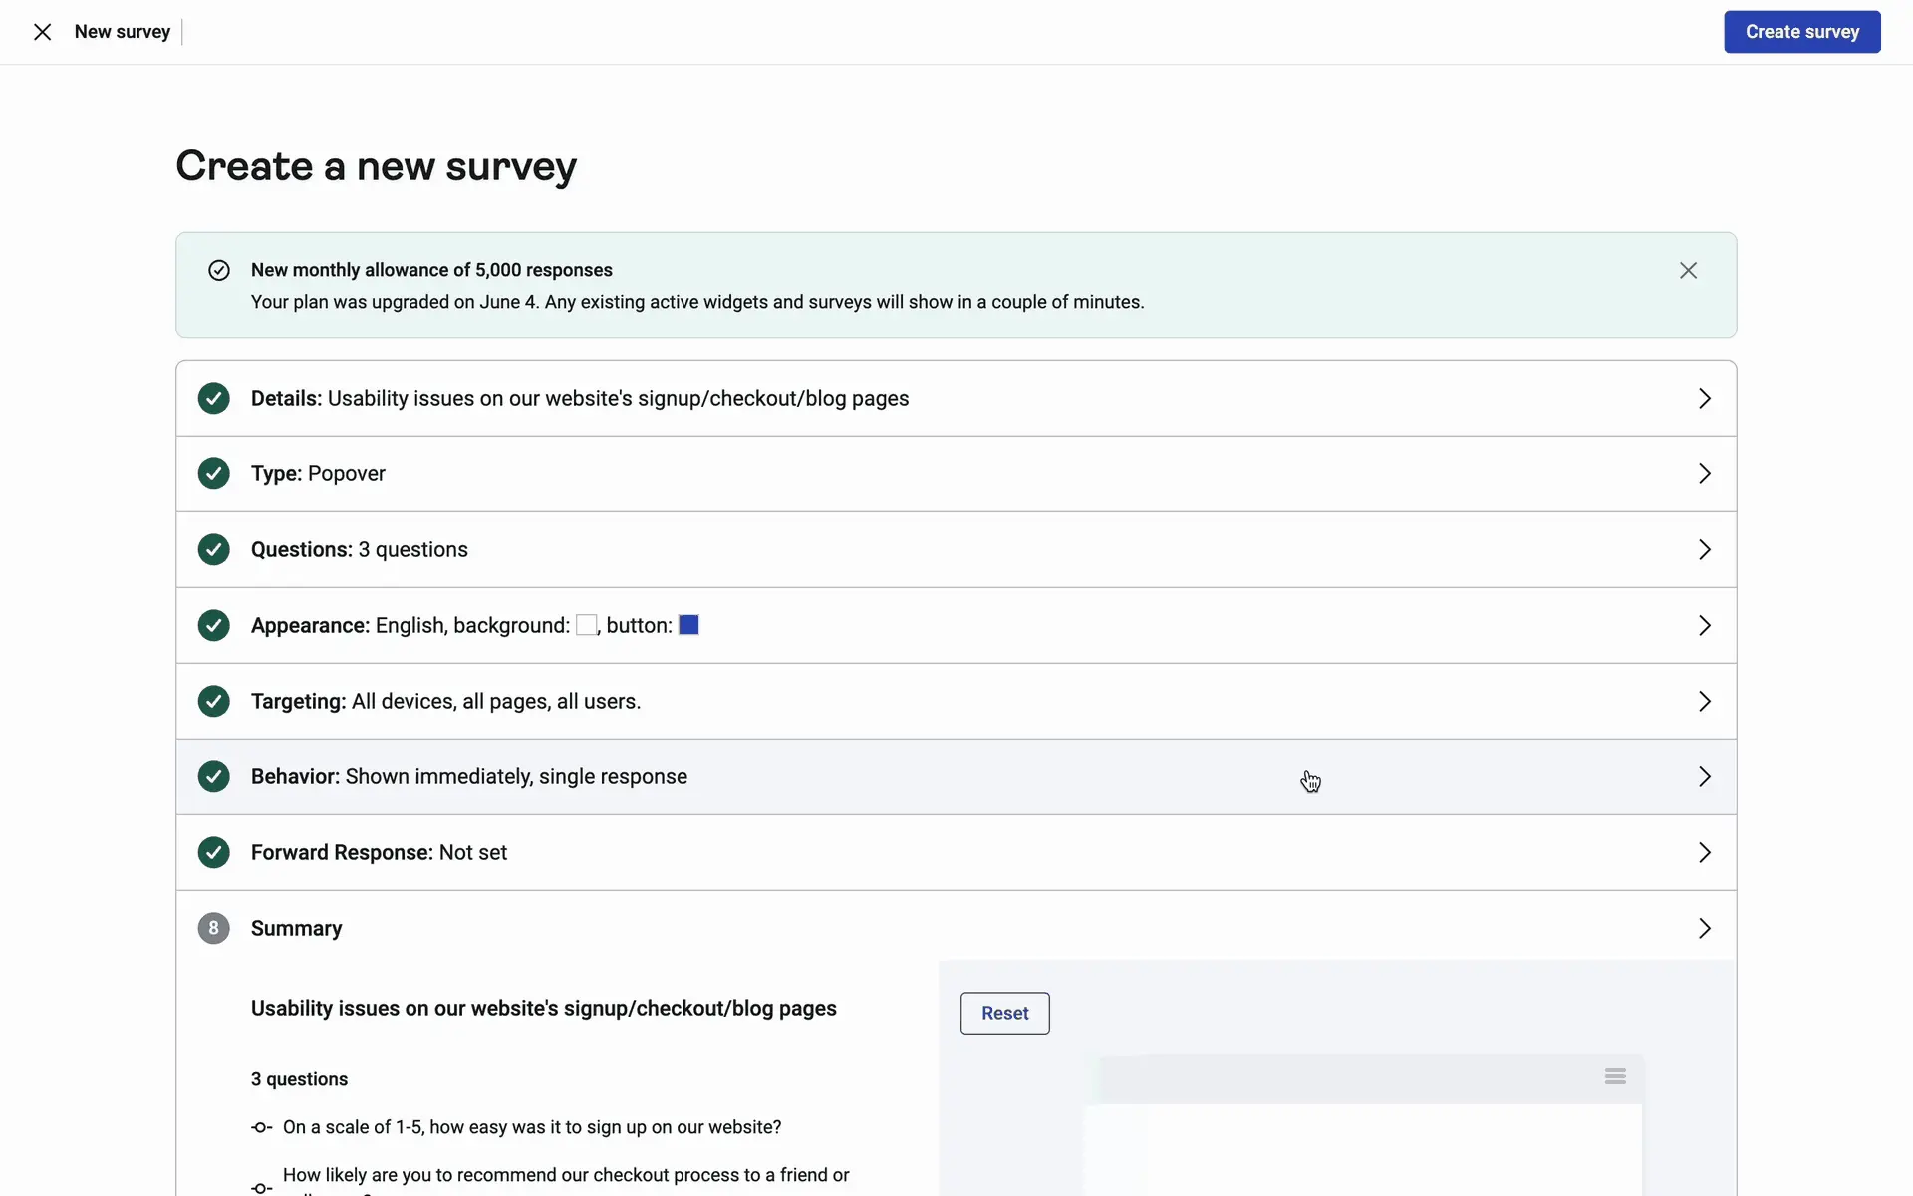Click the green checkmark icon beside Details
The width and height of the screenshot is (1913, 1196).
tap(213, 398)
